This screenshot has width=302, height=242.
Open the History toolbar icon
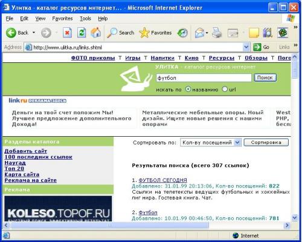click(182, 33)
